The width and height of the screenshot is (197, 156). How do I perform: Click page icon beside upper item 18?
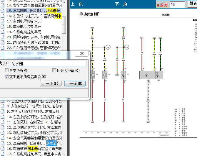point(2,27)
